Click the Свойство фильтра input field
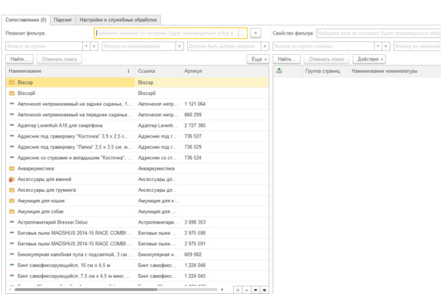 pyautogui.click(x=379, y=33)
